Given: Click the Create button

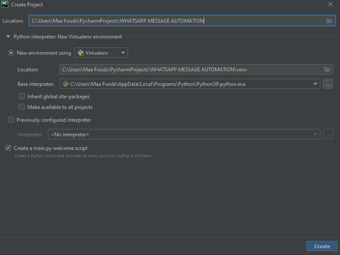Looking at the screenshot, I should click(322, 246).
